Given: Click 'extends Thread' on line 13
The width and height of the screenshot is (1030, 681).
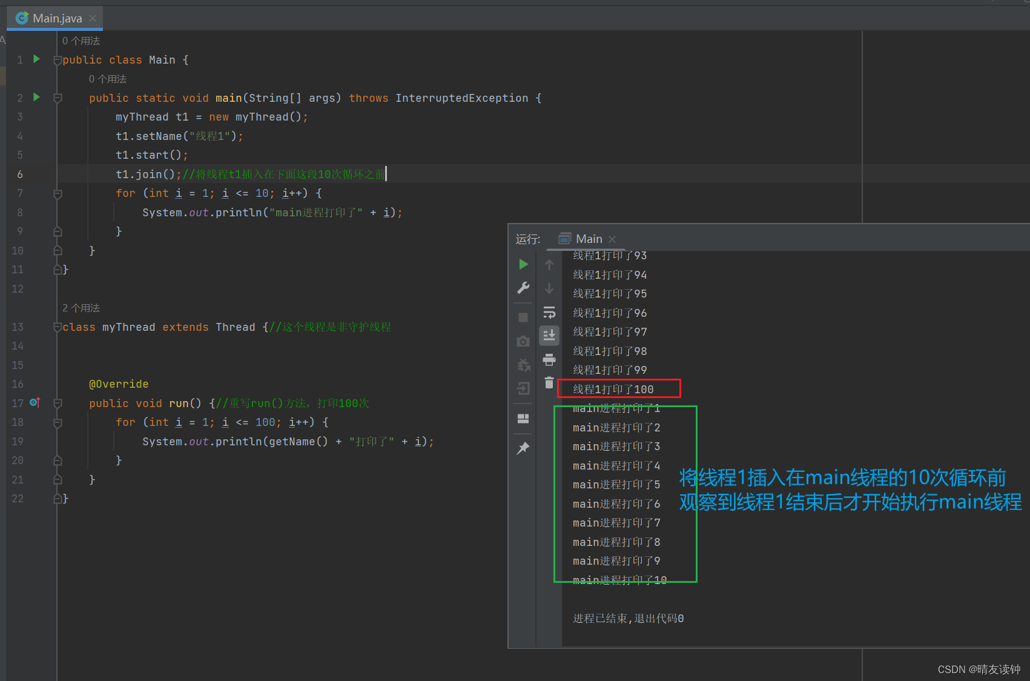Looking at the screenshot, I should [x=209, y=327].
